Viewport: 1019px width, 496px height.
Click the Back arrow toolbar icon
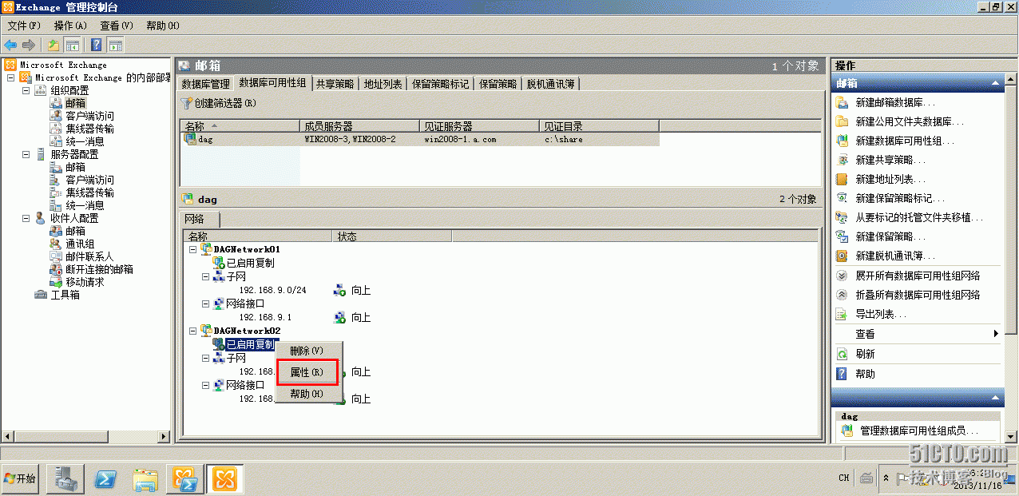pos(10,45)
